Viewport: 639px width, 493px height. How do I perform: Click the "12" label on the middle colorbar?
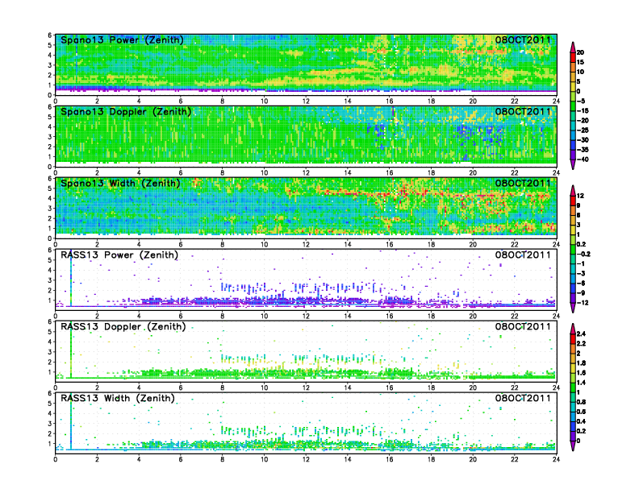point(580,196)
